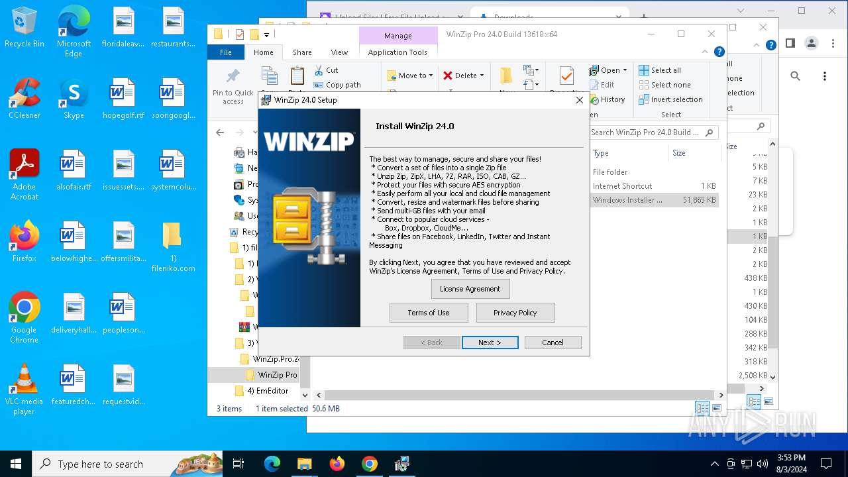Expand the Delete dropdown arrow

click(x=482, y=76)
